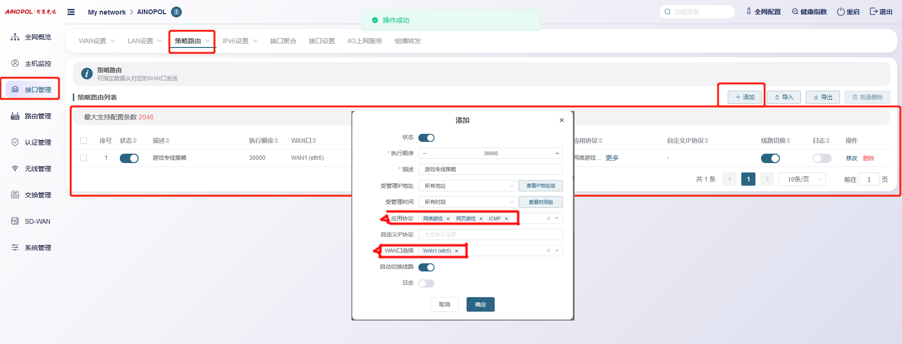Increase 执行顺序 with the plus stepper
Image resolution: width=902 pixels, height=344 pixels.
tap(557, 153)
